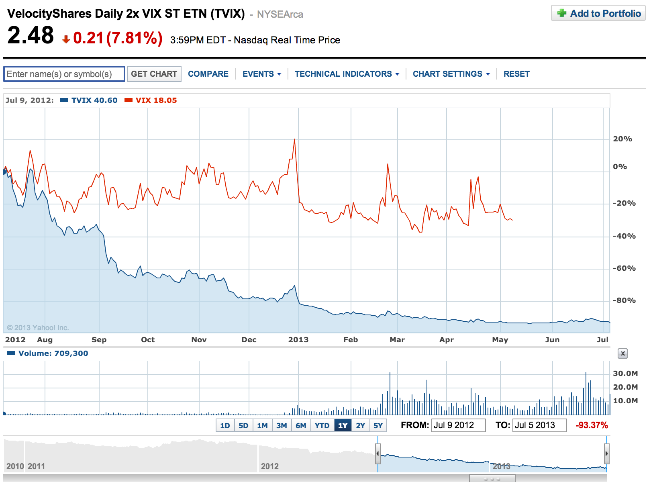Click the 0.21 (7.81%) change text
This screenshot has width=653, height=482.
[x=118, y=38]
